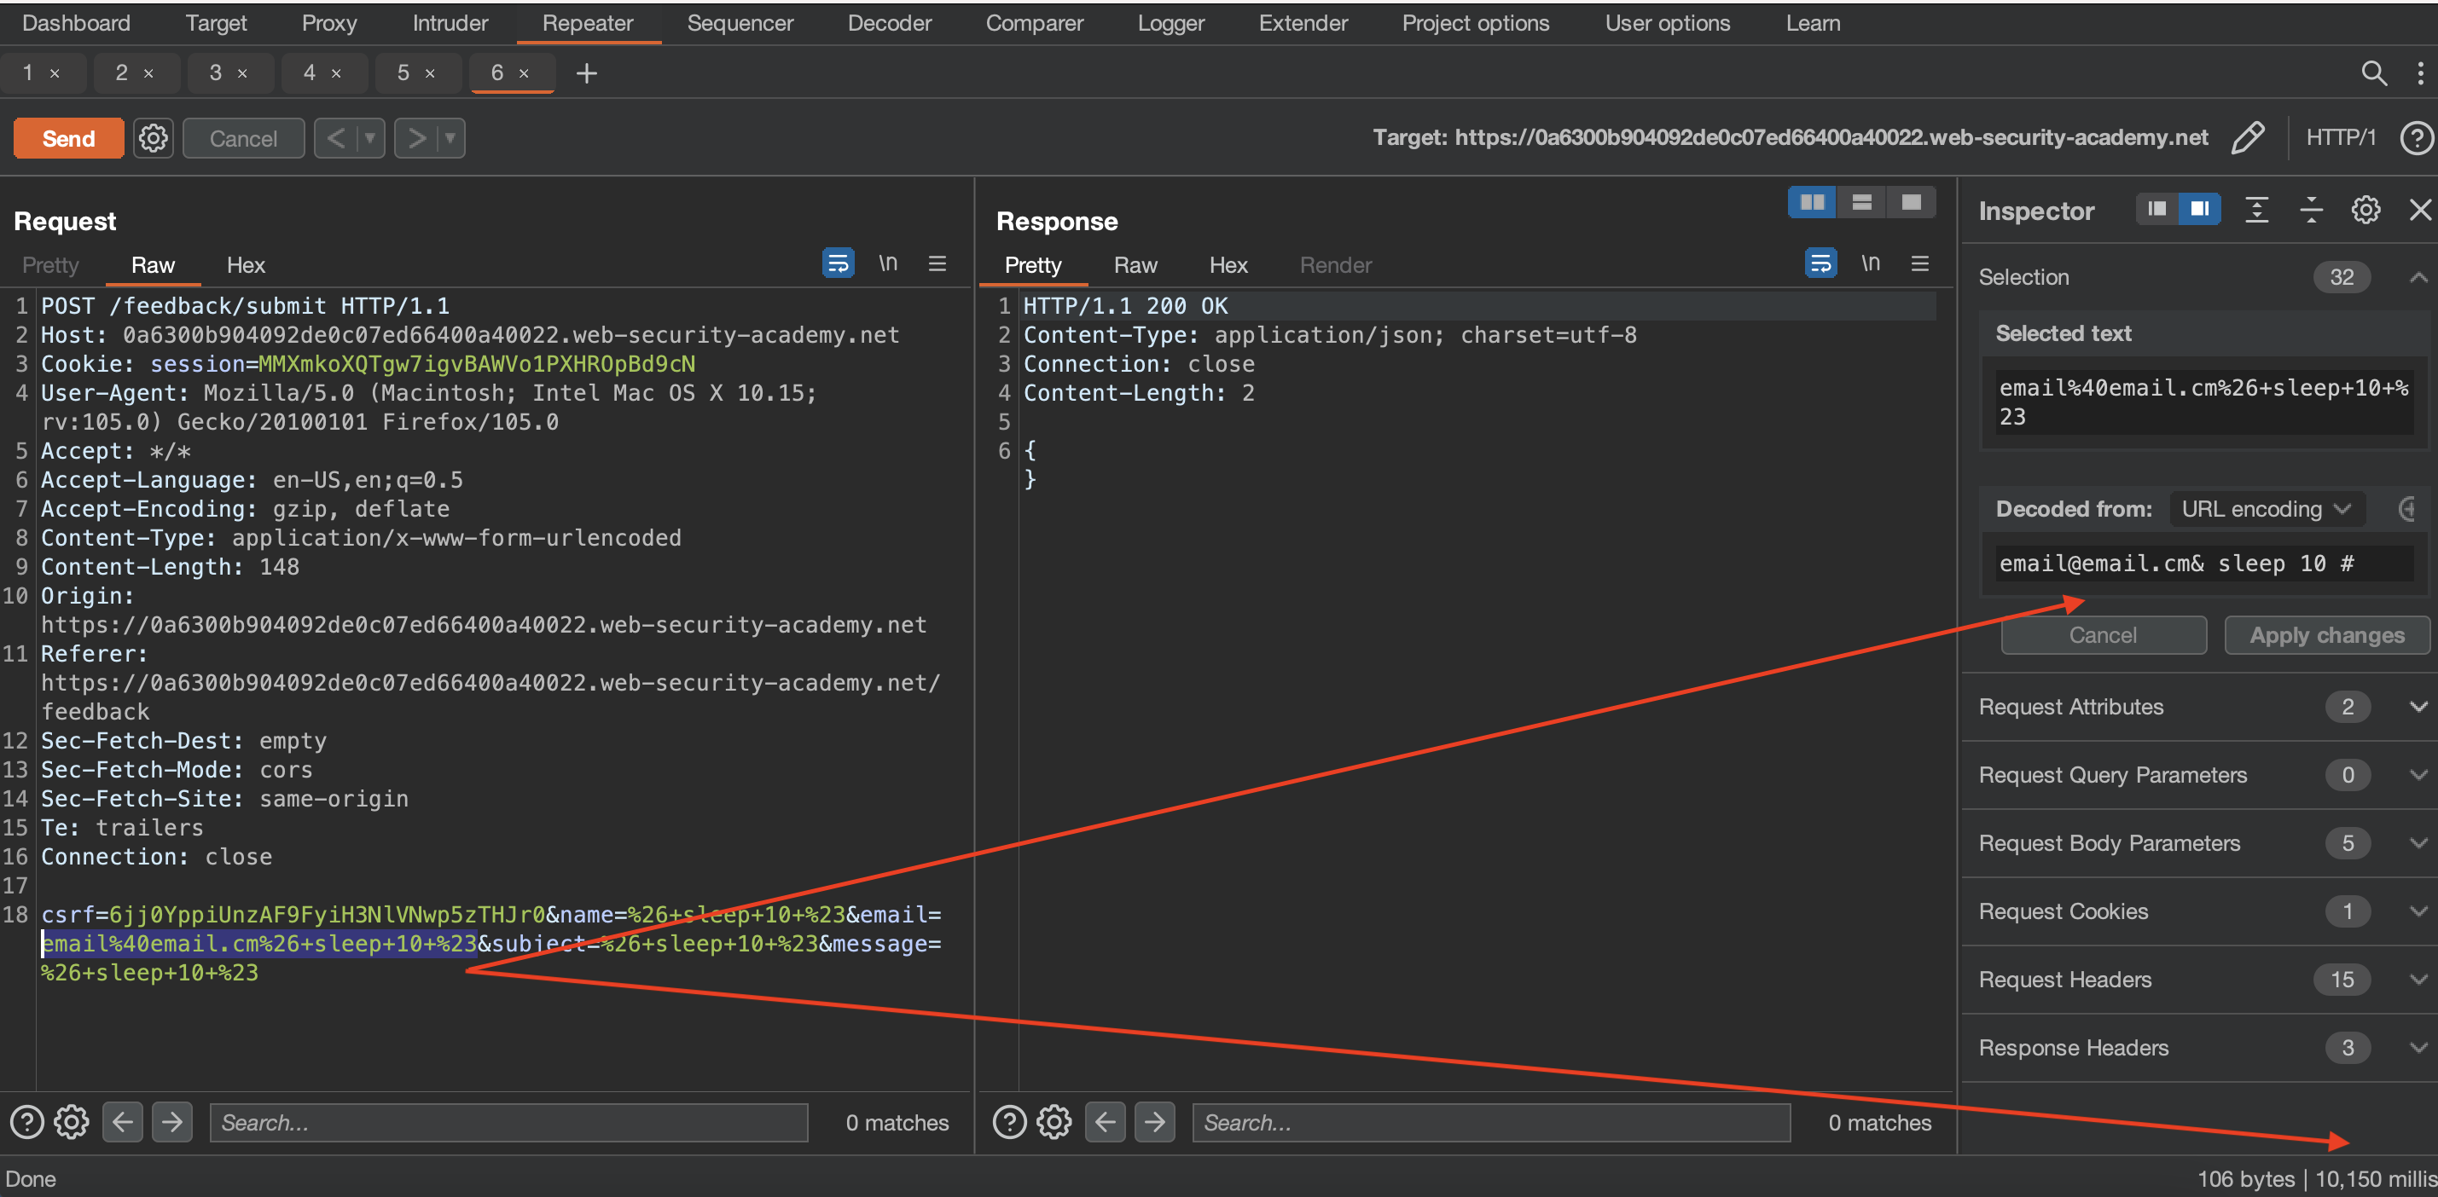
Task: Switch to side-by-side split layout view
Action: pos(1812,203)
